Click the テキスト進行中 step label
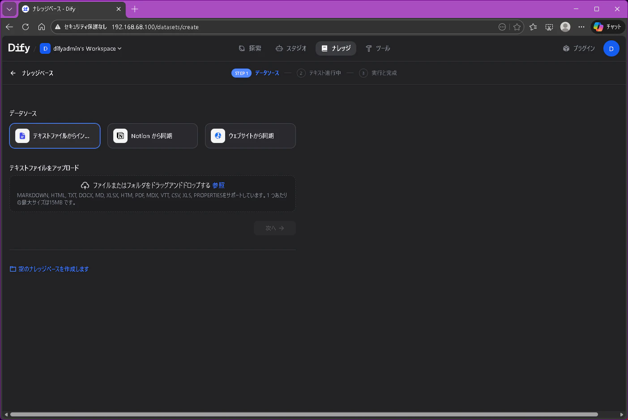Image resolution: width=628 pixels, height=420 pixels. coord(325,73)
